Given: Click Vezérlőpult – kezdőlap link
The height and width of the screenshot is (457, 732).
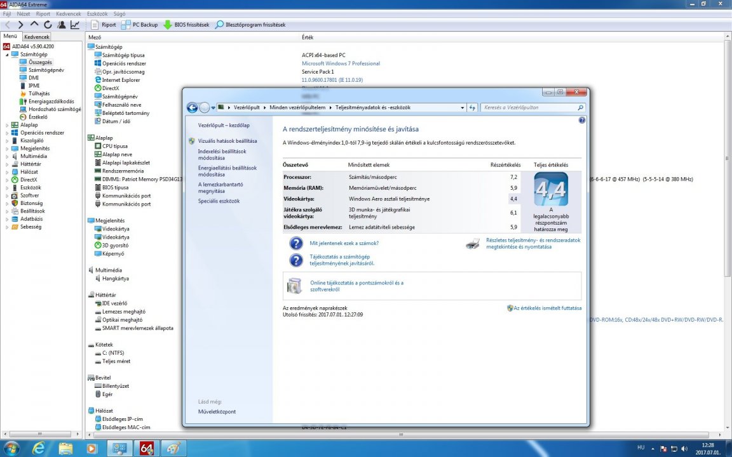Looking at the screenshot, I should pyautogui.click(x=224, y=126).
